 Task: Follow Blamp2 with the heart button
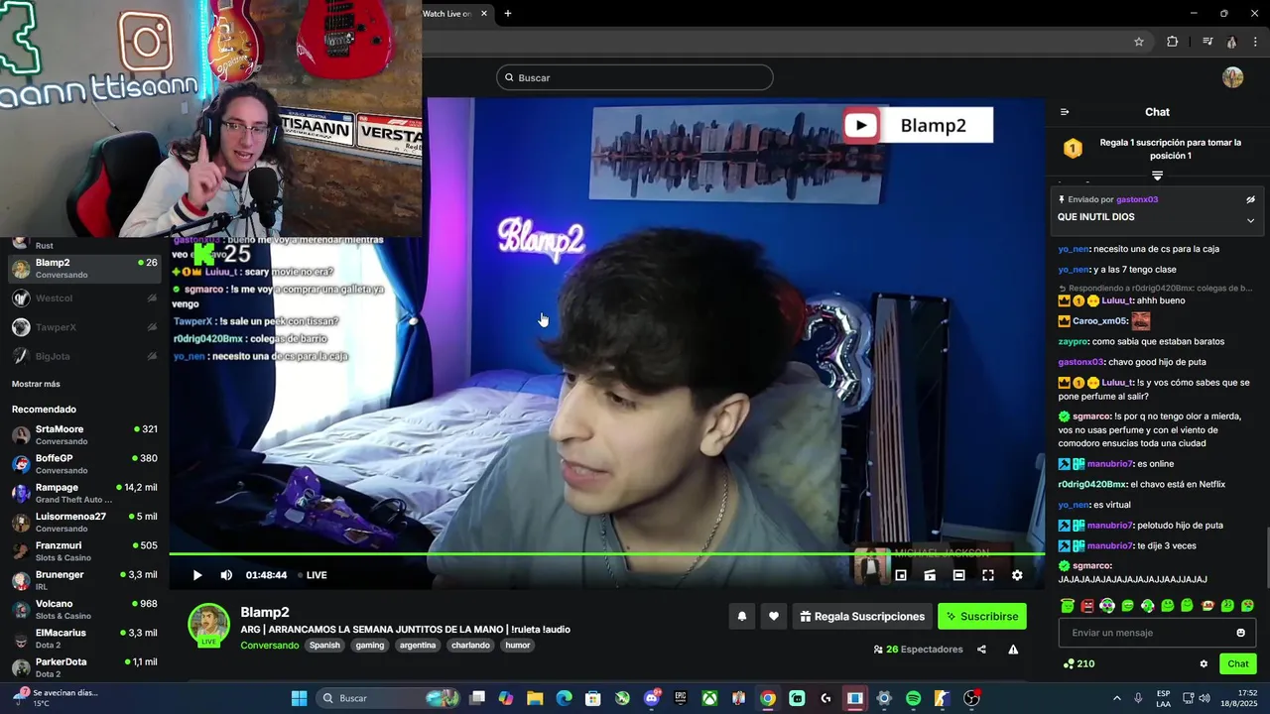774,617
